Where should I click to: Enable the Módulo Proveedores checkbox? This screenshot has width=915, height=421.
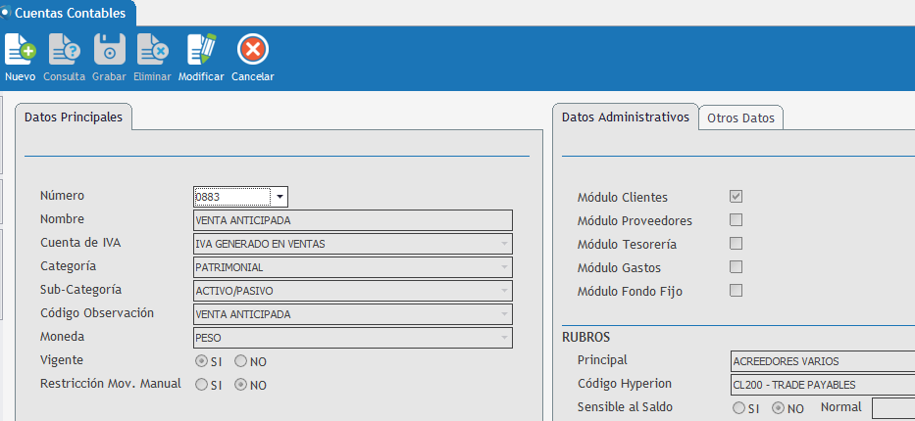coord(736,220)
